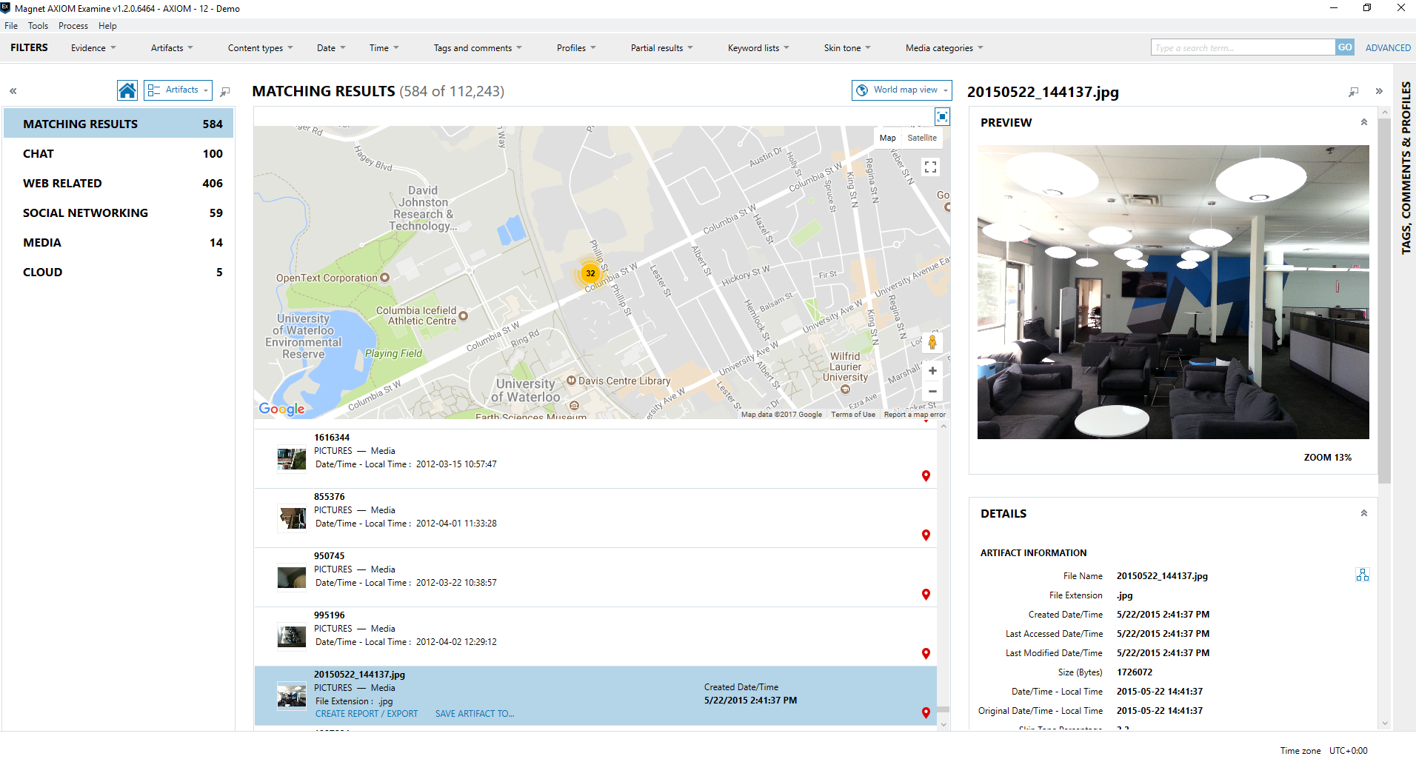Select thumbnail of record 1616344
Viewport: 1416px width, 762px height.
click(x=292, y=458)
